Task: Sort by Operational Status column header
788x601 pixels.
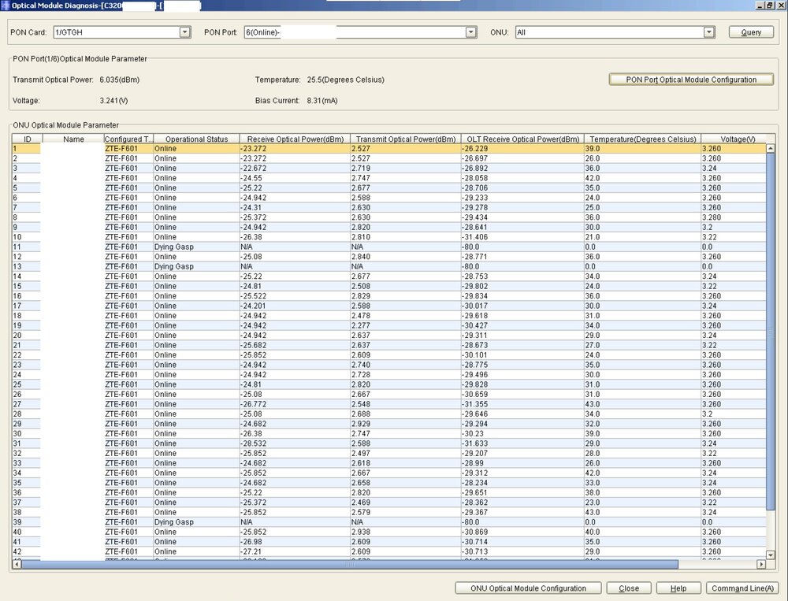Action: click(195, 139)
